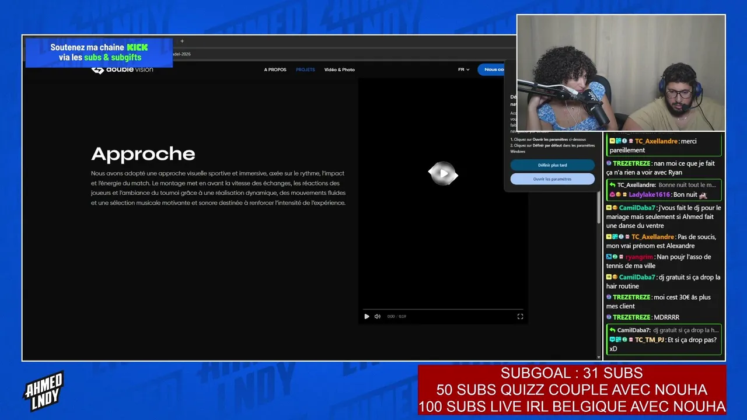Viewport: 747px width, 420px height.
Task: Click Ouvrir les paramètres button
Action: pos(552,179)
